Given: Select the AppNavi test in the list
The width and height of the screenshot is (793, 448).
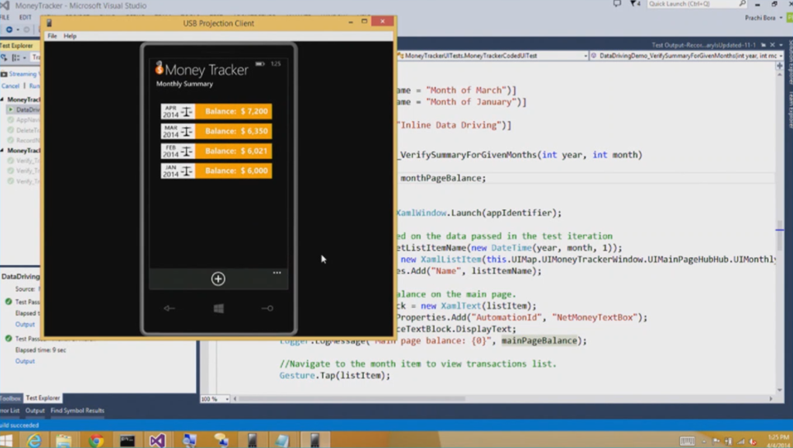Looking at the screenshot, I should pos(22,120).
